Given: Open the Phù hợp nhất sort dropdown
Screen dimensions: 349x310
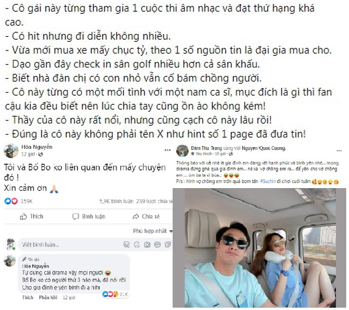Looking at the screenshot, I should [x=153, y=231].
